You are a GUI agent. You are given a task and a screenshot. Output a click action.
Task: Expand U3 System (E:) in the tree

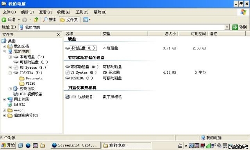(x=10, y=68)
